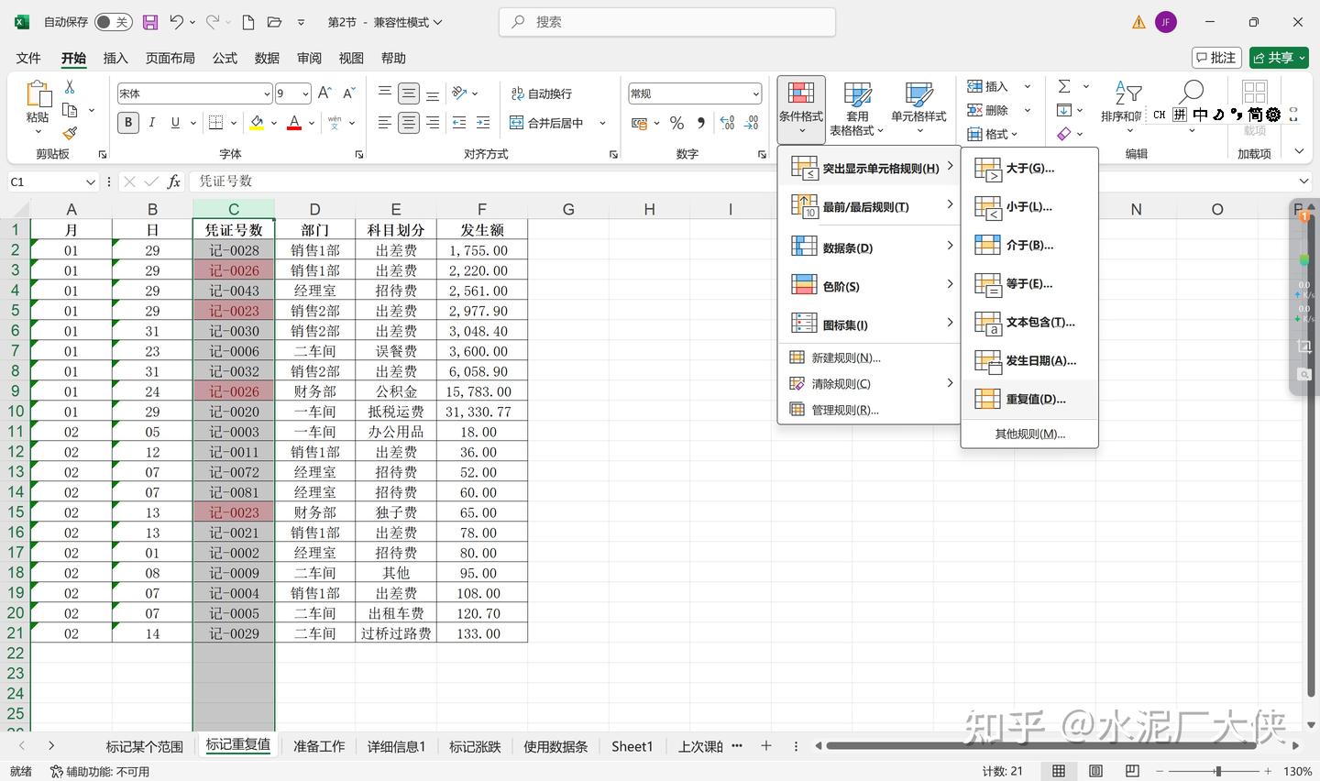Switch to Normal view in status bar
1320x781 pixels.
[1059, 771]
